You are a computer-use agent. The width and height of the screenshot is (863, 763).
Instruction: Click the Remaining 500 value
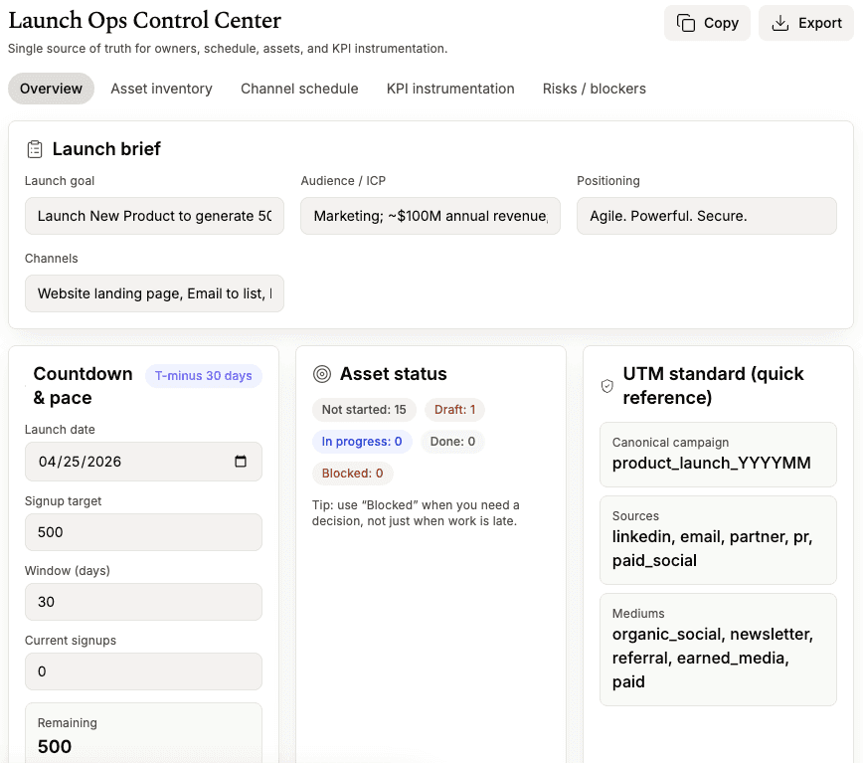click(55, 746)
